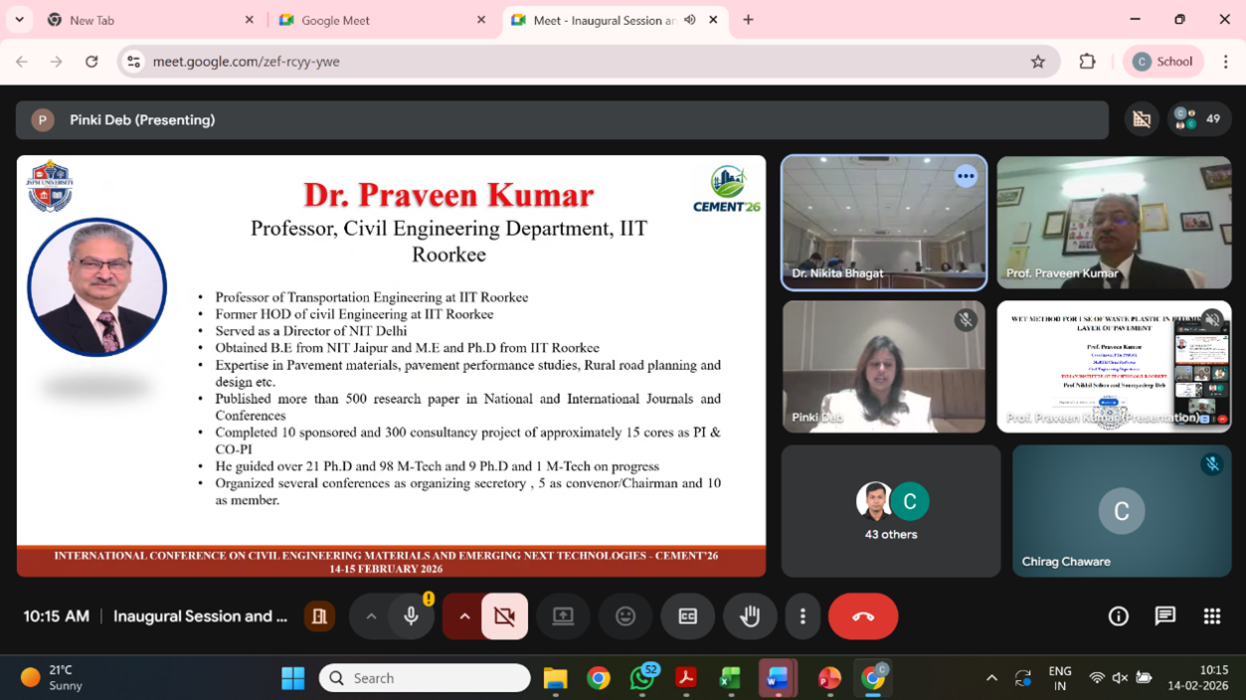The width and height of the screenshot is (1246, 700).
Task: Expand the microphone audio settings chevron
Action: [x=371, y=616]
